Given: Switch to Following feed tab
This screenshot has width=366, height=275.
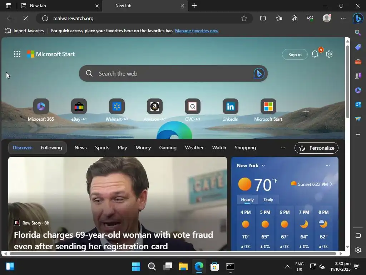Looking at the screenshot, I should [51, 148].
